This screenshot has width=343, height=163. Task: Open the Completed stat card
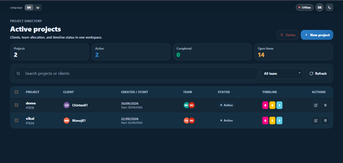click(212, 52)
